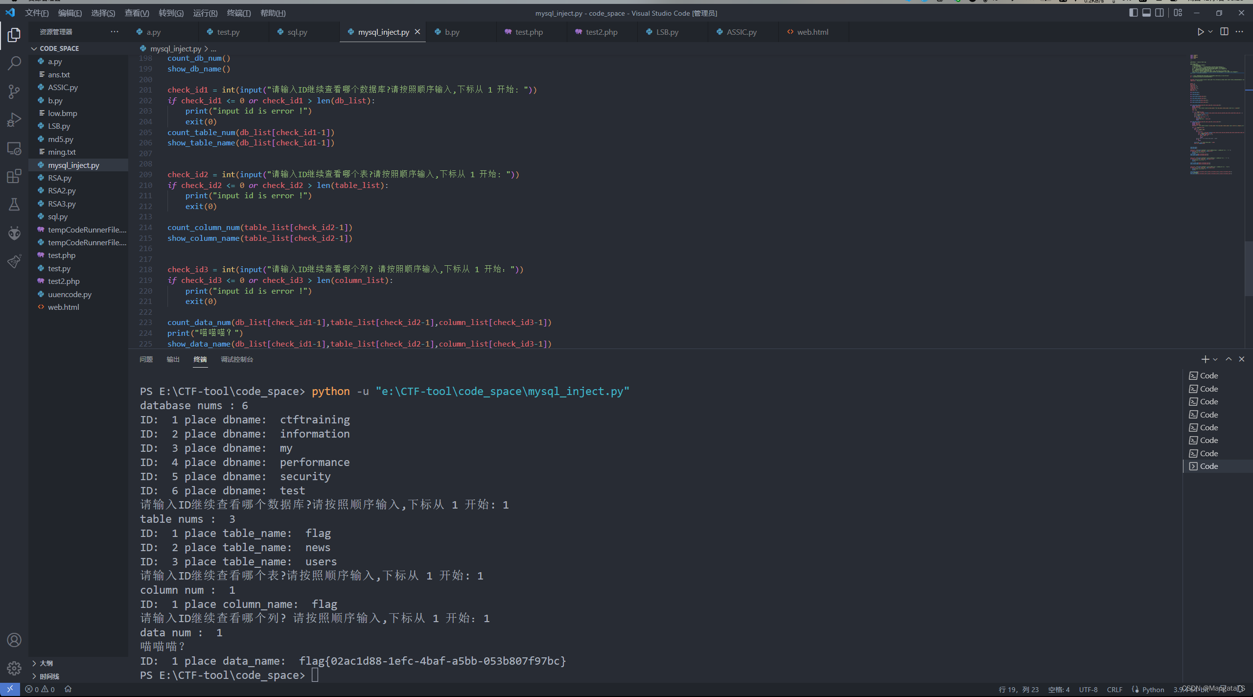The image size is (1253, 697).
Task: Switch to the 调试控制台 debug console tab
Action: pyautogui.click(x=237, y=359)
